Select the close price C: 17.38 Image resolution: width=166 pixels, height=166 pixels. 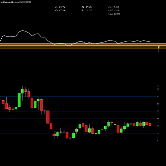(60, 11)
